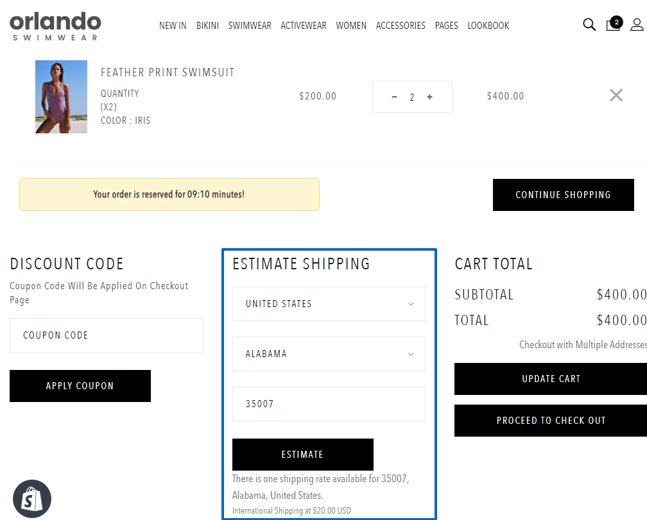Click Proceed To Check Out button

551,421
